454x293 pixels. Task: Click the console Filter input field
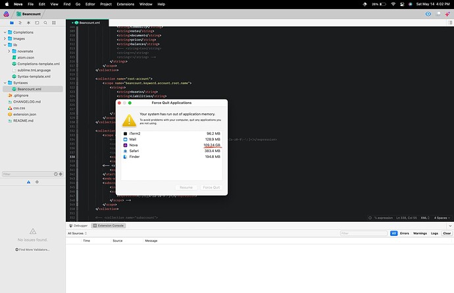click(x=364, y=233)
